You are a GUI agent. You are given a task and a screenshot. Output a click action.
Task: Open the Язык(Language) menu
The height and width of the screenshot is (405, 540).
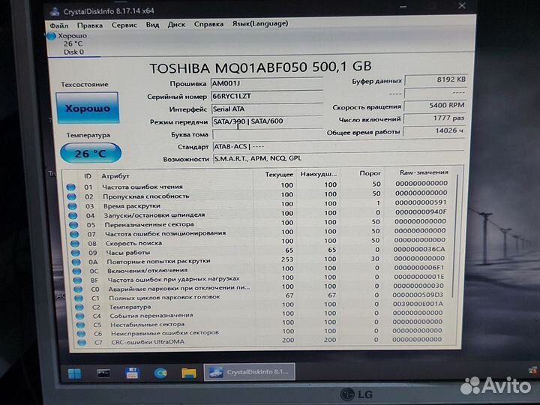pyautogui.click(x=260, y=23)
